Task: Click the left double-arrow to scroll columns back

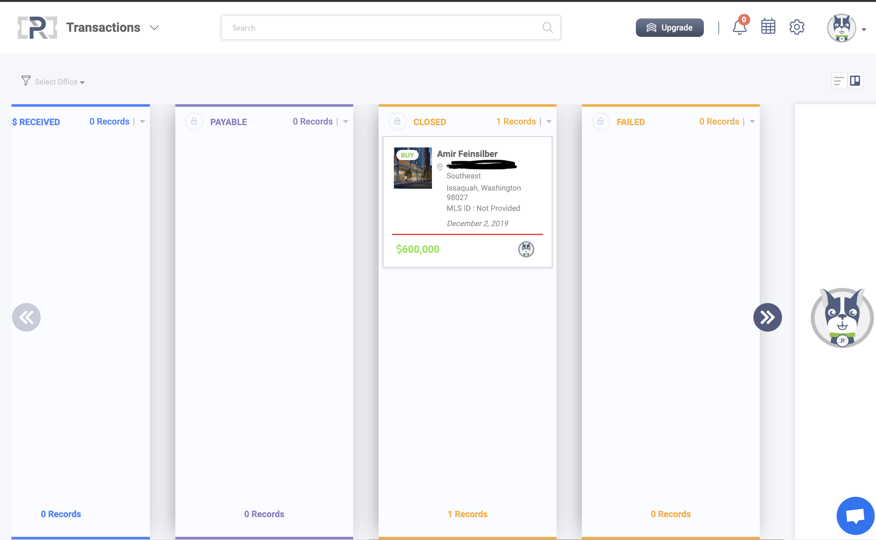Action: coord(26,317)
